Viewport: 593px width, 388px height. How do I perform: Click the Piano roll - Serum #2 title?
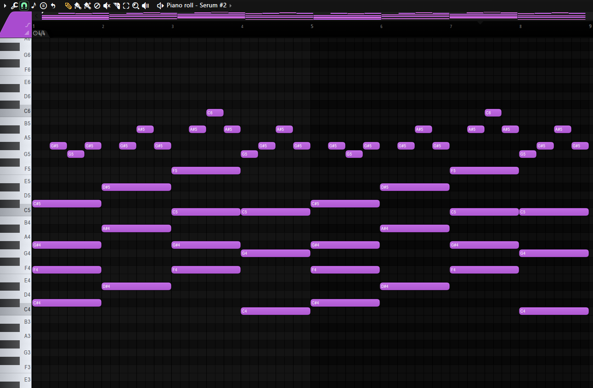(x=197, y=6)
